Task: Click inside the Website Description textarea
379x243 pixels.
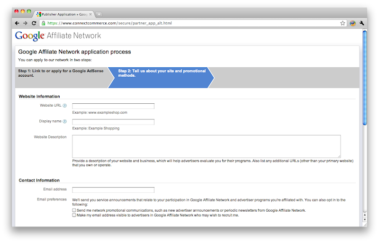Action: click(x=206, y=146)
